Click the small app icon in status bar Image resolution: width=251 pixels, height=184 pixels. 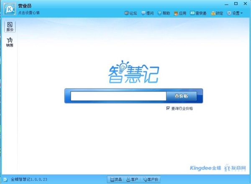5,179
